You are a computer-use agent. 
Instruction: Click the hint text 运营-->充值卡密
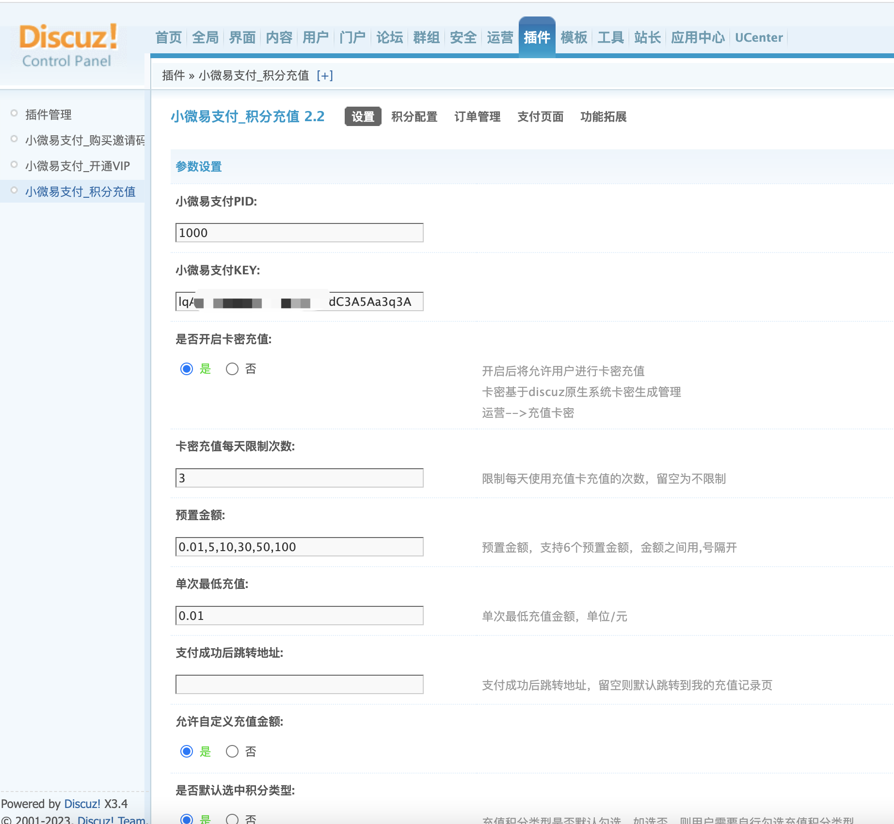tap(528, 413)
